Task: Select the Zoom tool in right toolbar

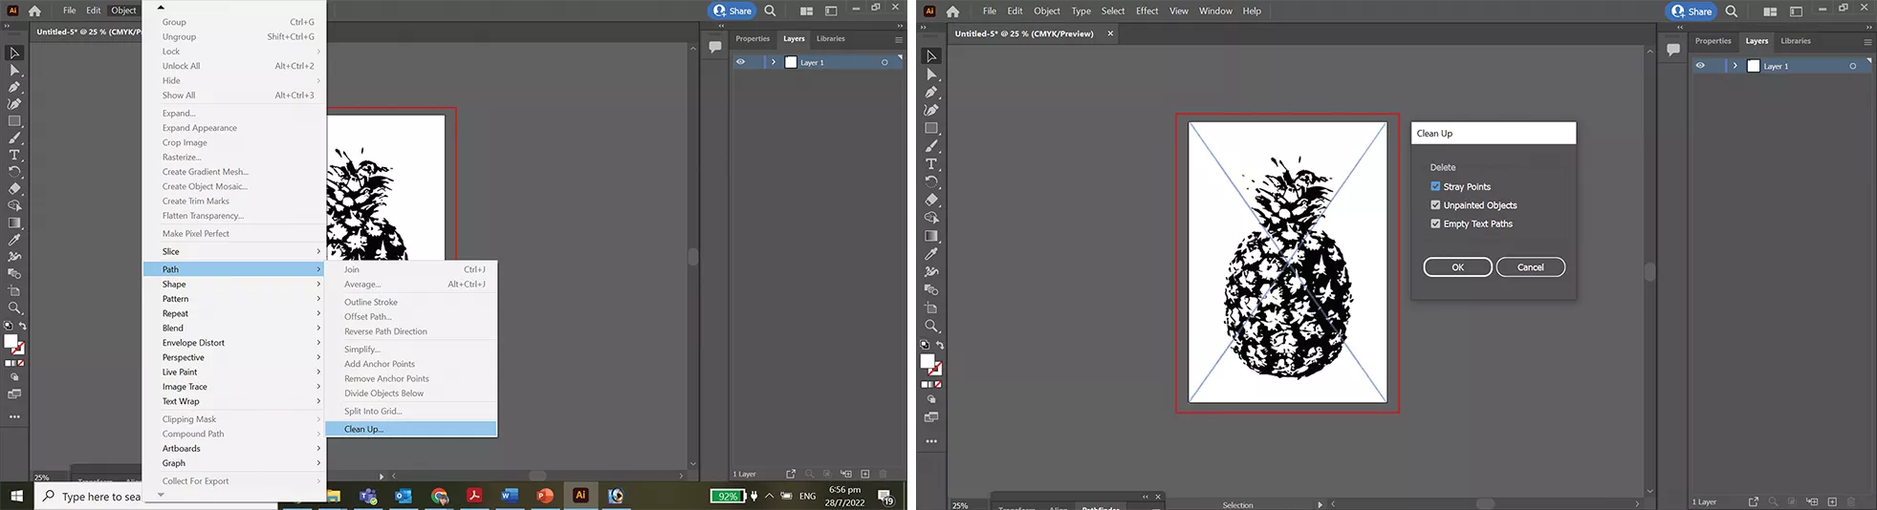Action: tap(930, 326)
